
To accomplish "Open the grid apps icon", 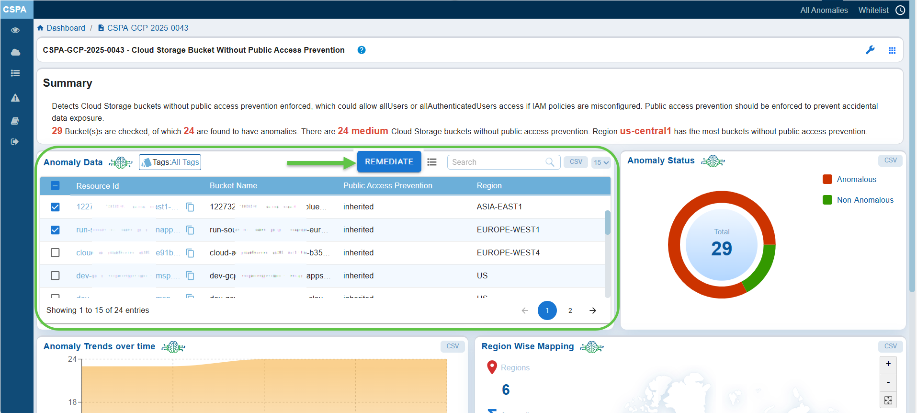I will tap(892, 50).
